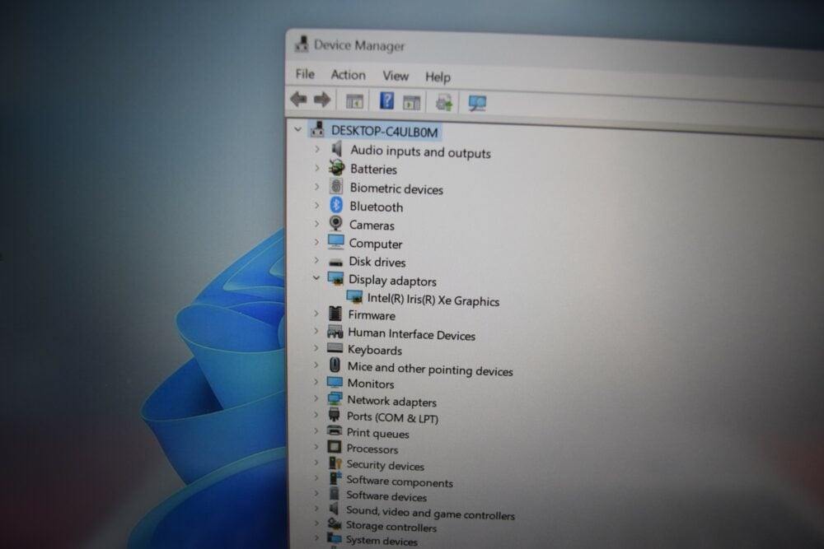Screen dimensions: 824x549
Task: Click the Forward arrow toolbar icon
Action: (x=322, y=100)
